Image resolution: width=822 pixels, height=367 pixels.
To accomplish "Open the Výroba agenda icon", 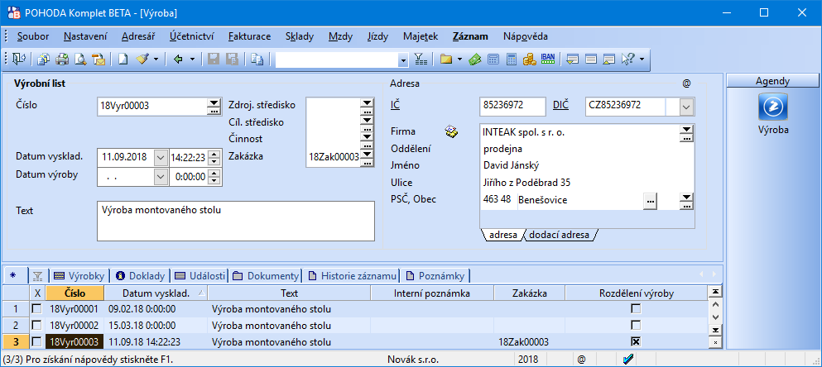I will (x=773, y=107).
